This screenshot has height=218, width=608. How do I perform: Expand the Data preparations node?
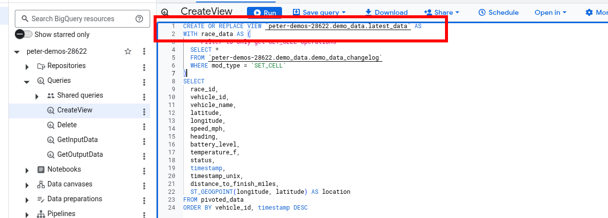(27, 199)
